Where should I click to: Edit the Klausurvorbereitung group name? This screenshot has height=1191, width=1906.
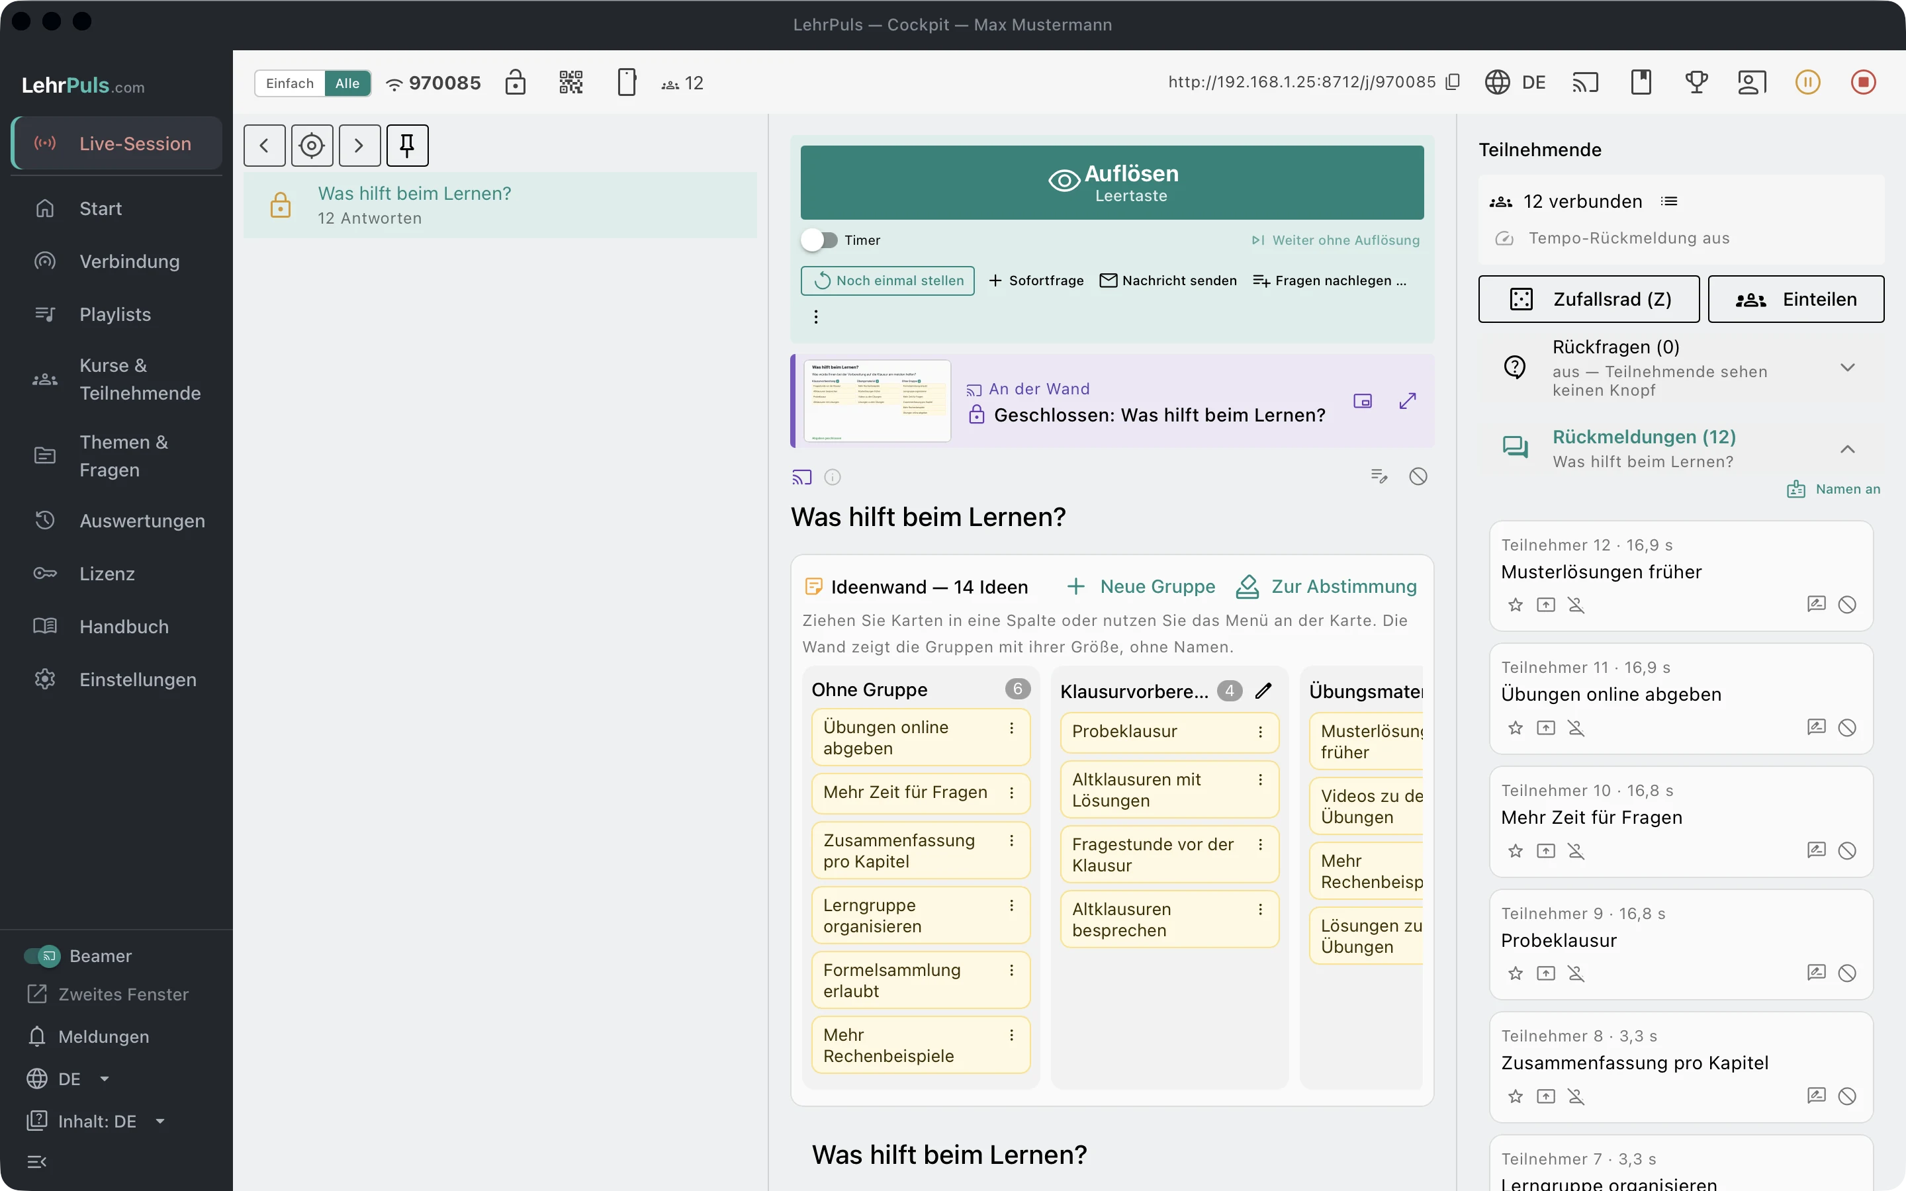1263,691
